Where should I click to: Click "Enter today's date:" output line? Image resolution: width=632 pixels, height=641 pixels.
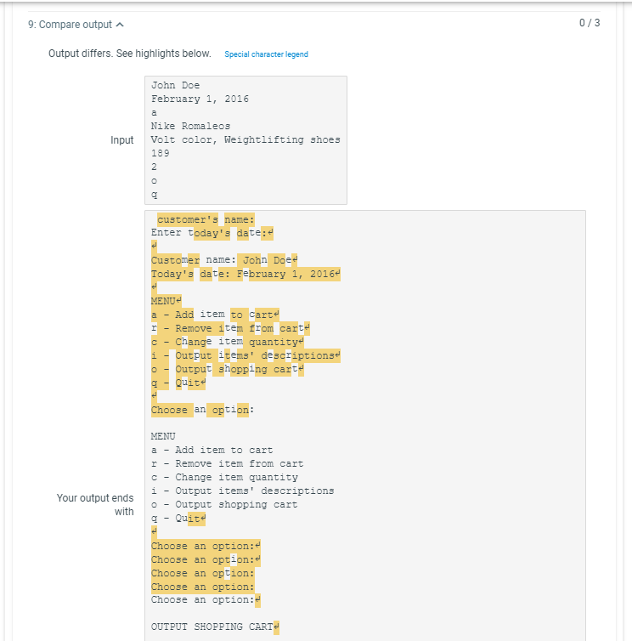[212, 233]
